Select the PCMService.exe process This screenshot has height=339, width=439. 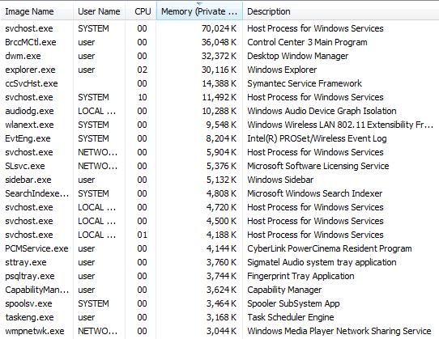[219, 248]
